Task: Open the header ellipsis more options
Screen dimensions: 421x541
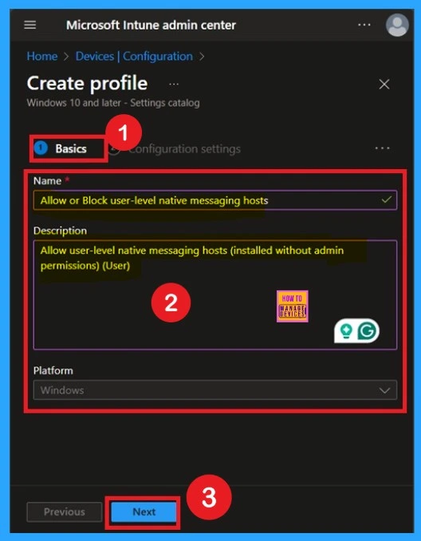Action: (x=364, y=25)
